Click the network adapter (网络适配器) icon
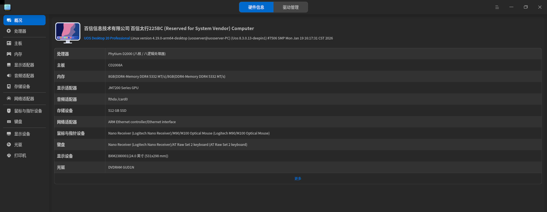The width and height of the screenshot is (547, 212). tap(9, 99)
